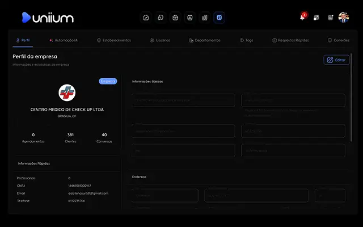Open the highlighted blue grid settings icon

[x=220, y=18]
